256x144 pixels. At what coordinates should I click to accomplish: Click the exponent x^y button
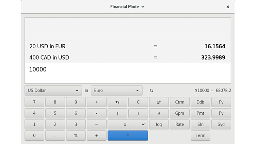click(x=159, y=102)
